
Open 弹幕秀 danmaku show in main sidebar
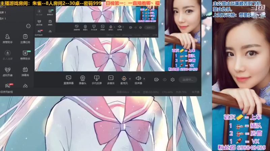click(25, 72)
